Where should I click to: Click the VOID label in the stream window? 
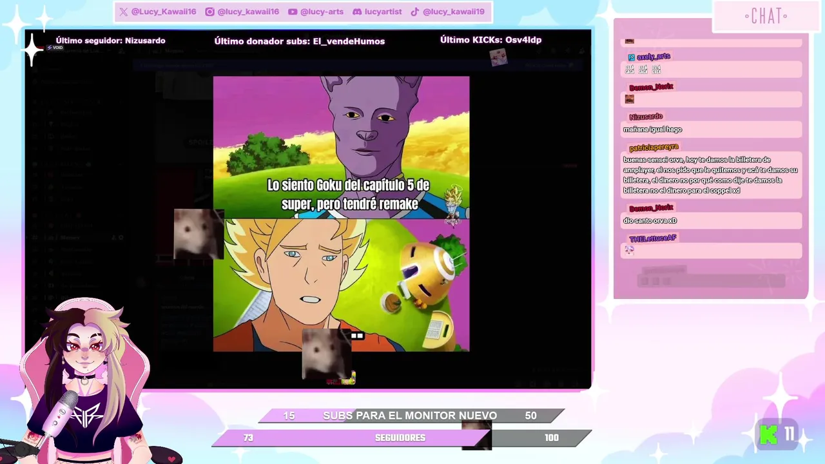pyautogui.click(x=55, y=48)
